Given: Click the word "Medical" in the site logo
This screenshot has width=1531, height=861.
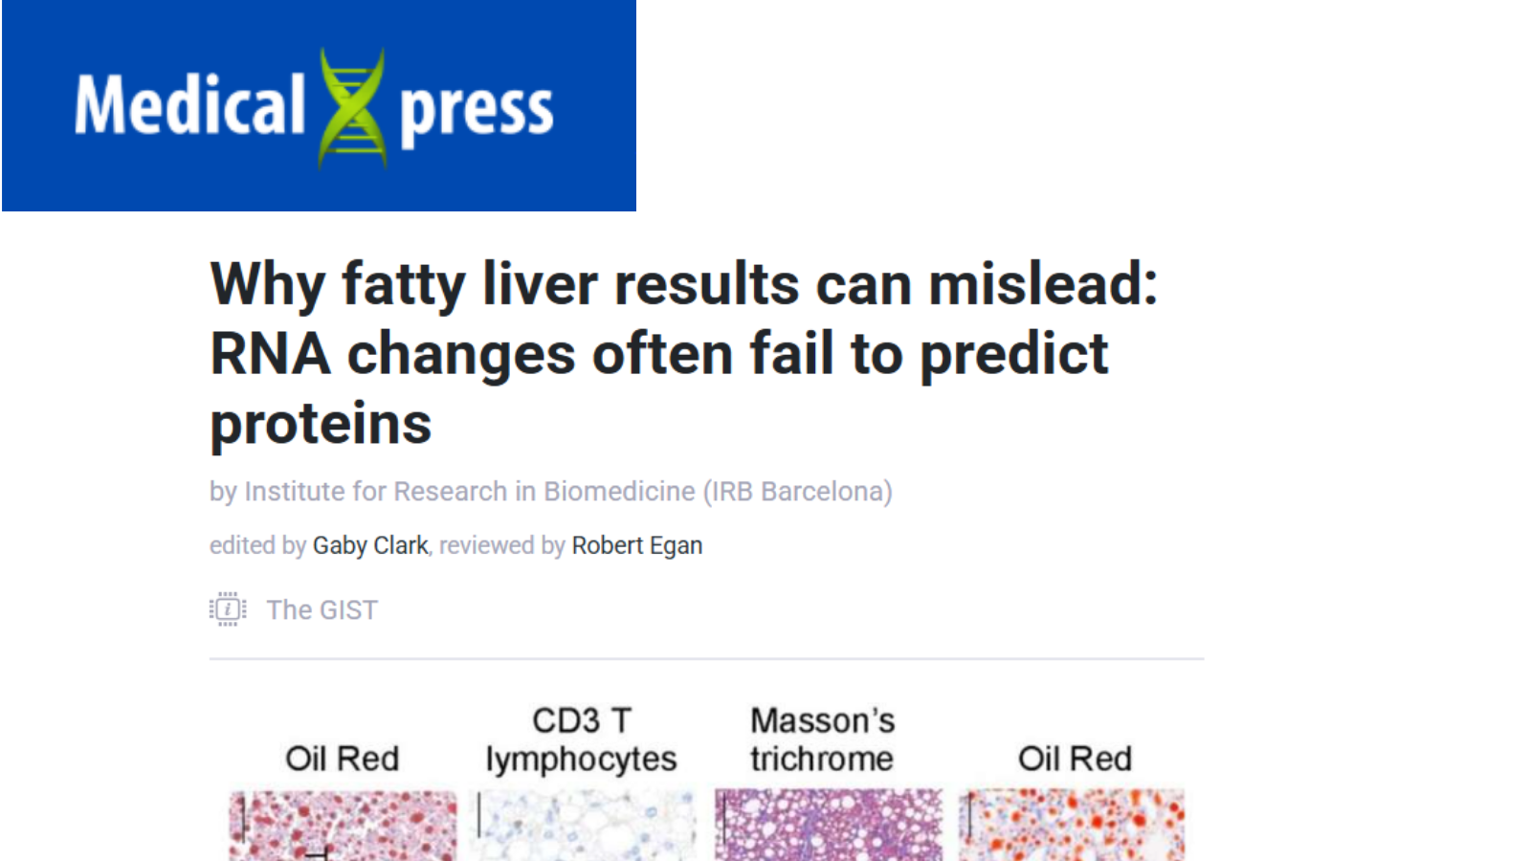Looking at the screenshot, I should coord(189,106).
